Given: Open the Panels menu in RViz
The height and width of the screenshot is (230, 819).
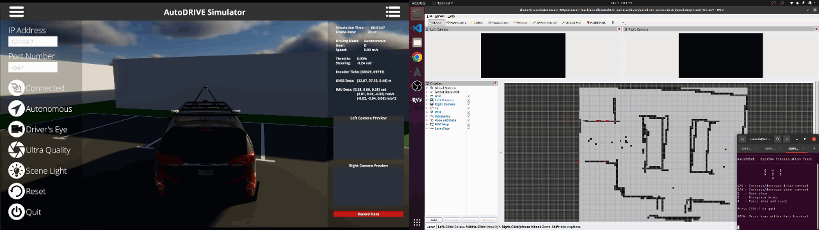Looking at the screenshot, I should point(440,16).
